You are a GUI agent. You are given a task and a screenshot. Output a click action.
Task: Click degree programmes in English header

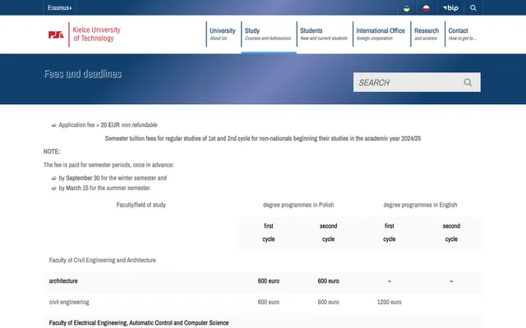pos(420,205)
